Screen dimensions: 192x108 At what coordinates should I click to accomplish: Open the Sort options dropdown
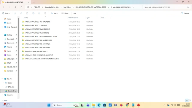coord(54,13)
